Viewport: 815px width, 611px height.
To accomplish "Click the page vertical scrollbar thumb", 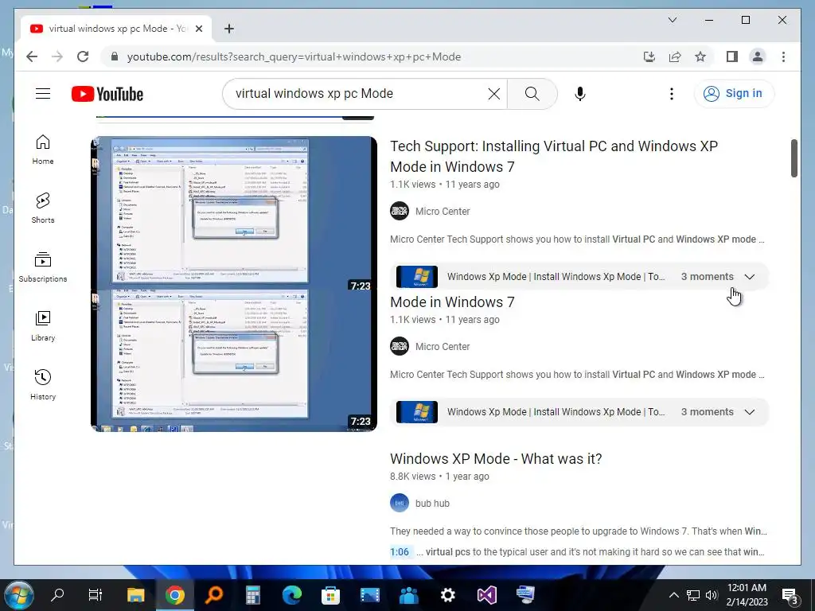I will coord(794,158).
